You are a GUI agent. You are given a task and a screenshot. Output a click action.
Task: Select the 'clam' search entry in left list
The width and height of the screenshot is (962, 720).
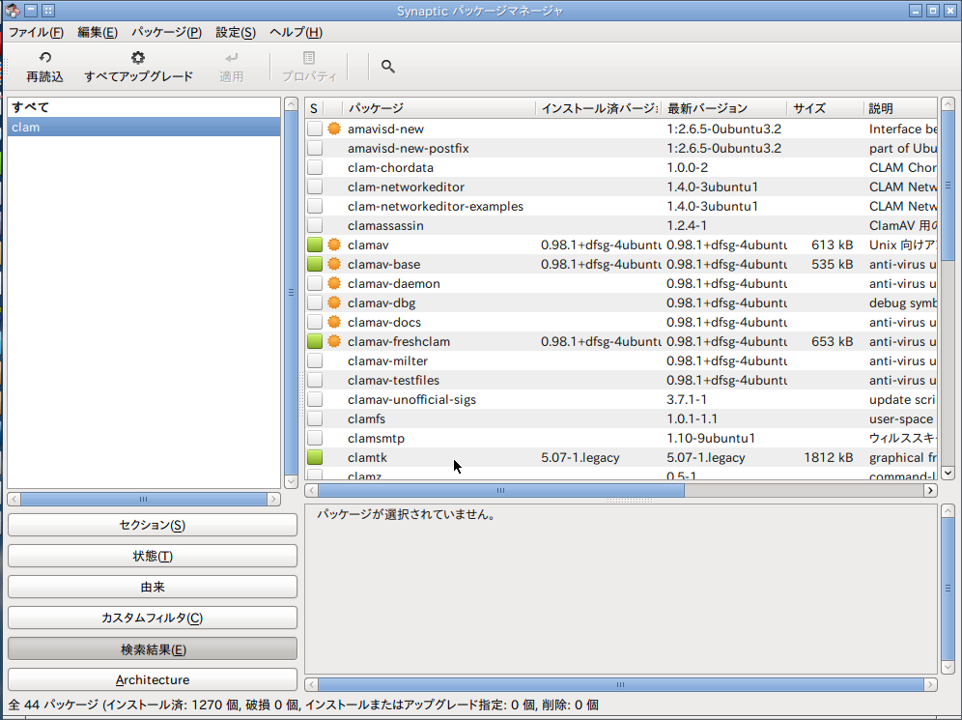[144, 127]
